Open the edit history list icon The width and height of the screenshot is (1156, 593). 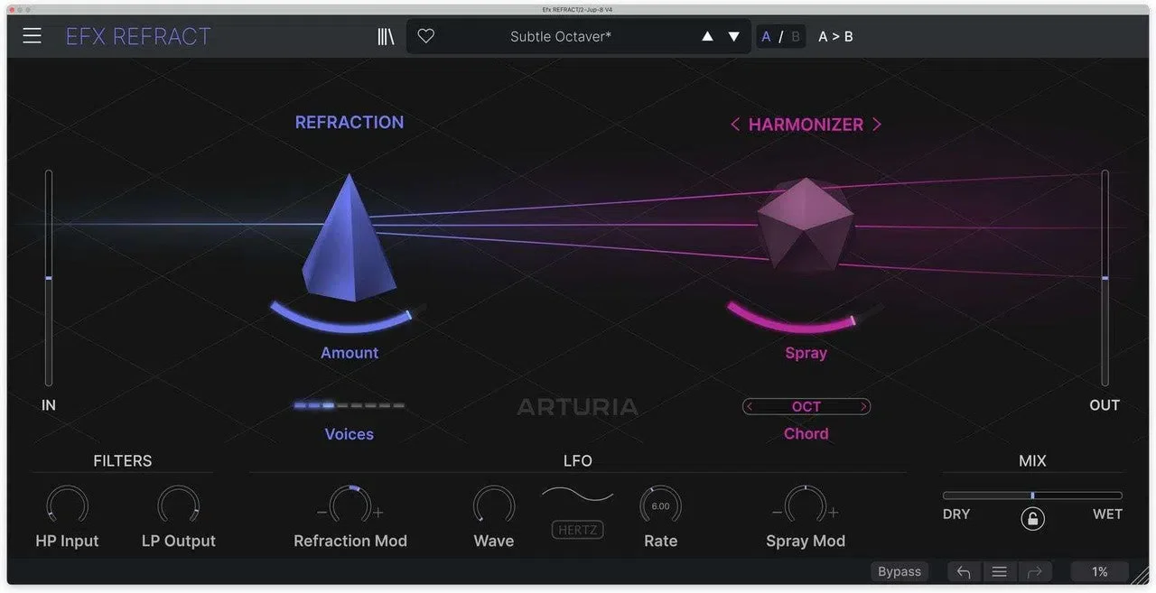point(1000,571)
